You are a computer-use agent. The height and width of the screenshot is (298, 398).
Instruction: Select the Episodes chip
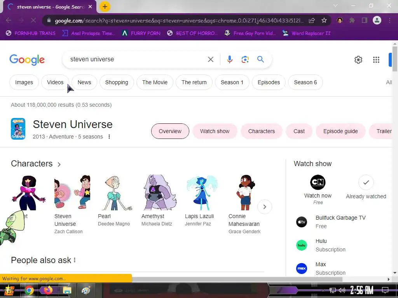click(x=269, y=82)
